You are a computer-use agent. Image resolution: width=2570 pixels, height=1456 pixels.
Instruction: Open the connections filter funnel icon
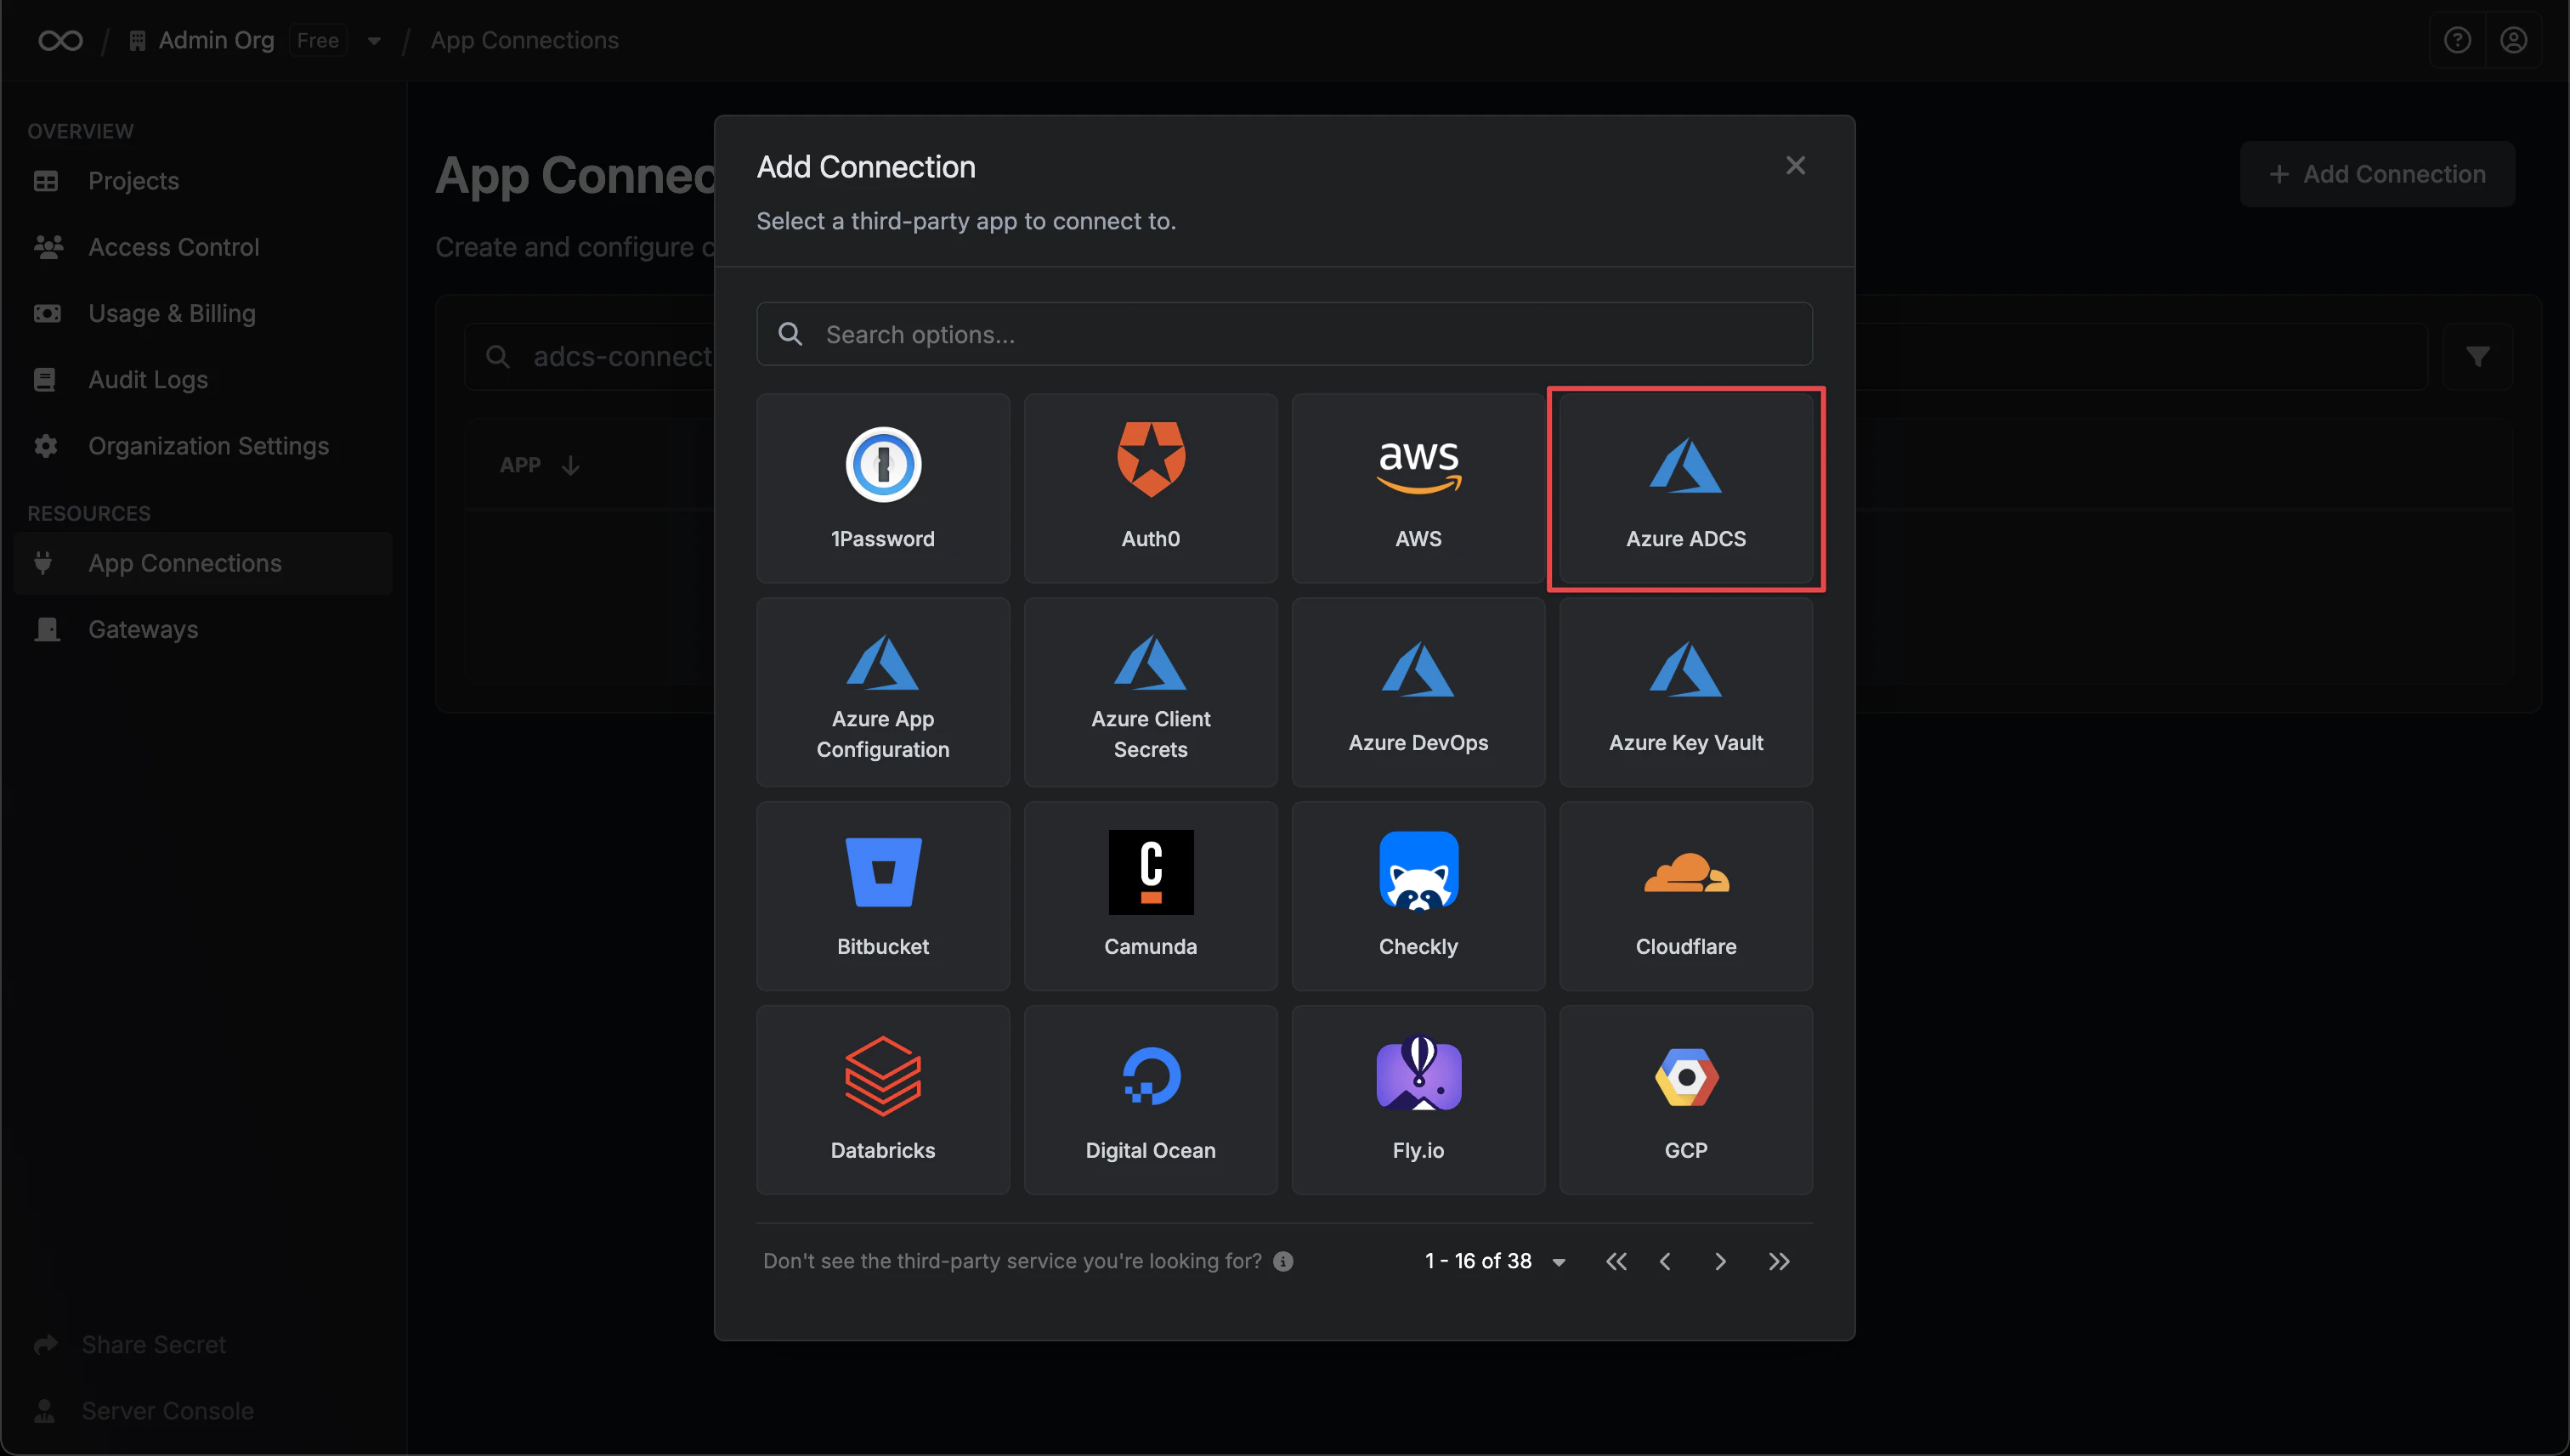(2477, 356)
